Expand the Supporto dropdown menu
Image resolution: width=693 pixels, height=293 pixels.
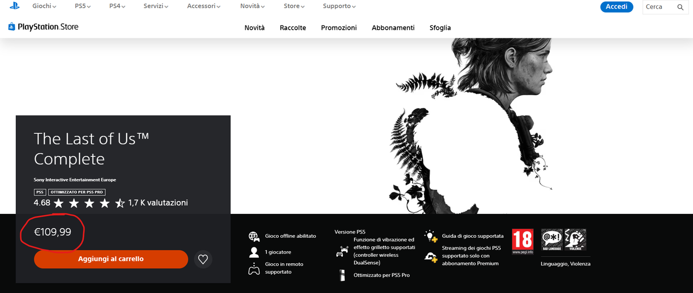pyautogui.click(x=339, y=6)
